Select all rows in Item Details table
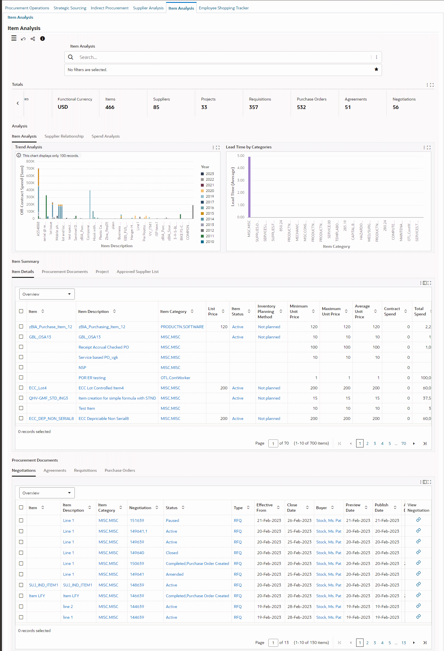This screenshot has width=444, height=651. pyautogui.click(x=21, y=311)
